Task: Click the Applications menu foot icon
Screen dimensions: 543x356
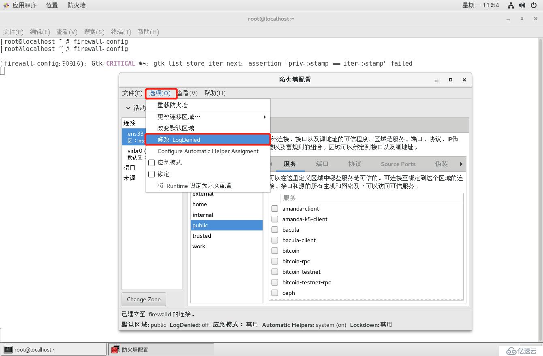Action: [6, 5]
